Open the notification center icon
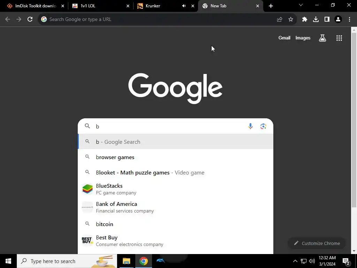The height and width of the screenshot is (268, 357). tap(346, 262)
